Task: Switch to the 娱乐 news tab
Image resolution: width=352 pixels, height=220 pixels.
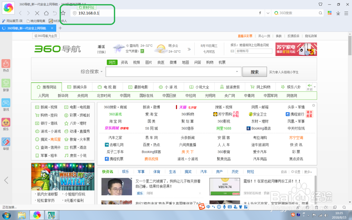Action: point(125,172)
